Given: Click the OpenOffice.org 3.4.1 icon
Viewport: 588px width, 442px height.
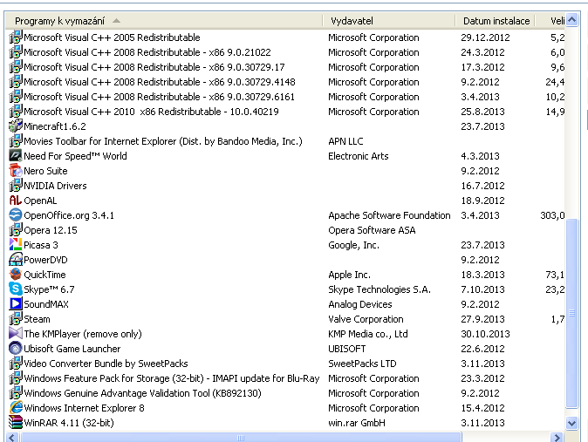Looking at the screenshot, I should tap(16, 215).
